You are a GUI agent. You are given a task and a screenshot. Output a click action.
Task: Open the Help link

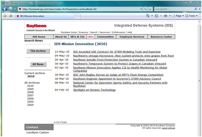130,32
